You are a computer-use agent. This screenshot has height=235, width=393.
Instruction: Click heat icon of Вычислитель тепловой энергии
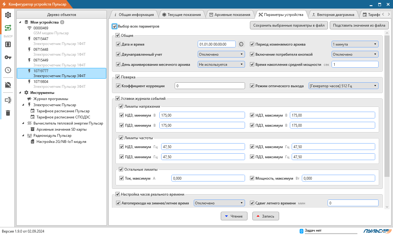[29, 123]
